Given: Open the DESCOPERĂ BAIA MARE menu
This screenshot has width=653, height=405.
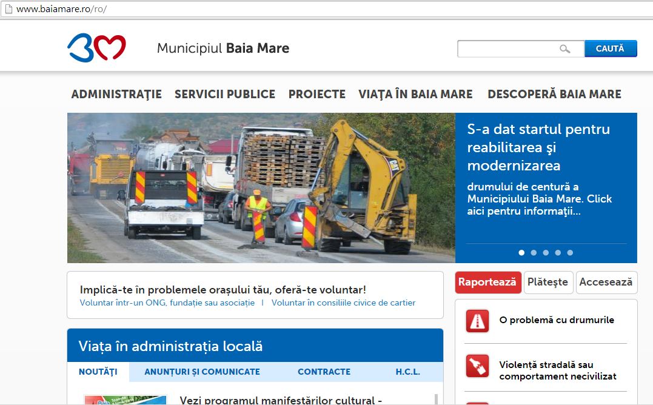Looking at the screenshot, I should [554, 94].
